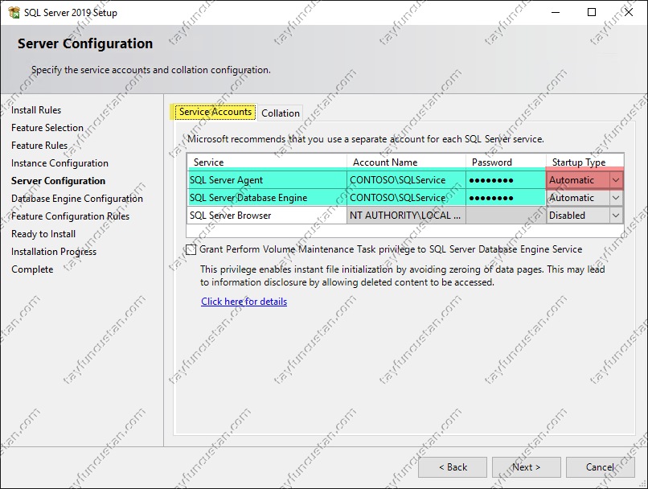This screenshot has height=489, width=648.
Task: Select the Service Accounts tab
Action: point(215,112)
